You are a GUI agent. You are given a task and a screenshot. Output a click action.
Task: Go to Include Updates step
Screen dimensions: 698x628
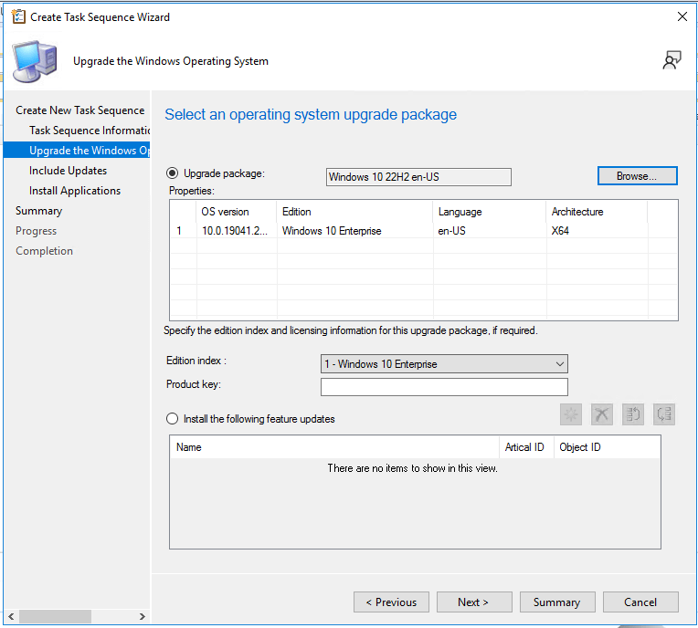tap(69, 171)
